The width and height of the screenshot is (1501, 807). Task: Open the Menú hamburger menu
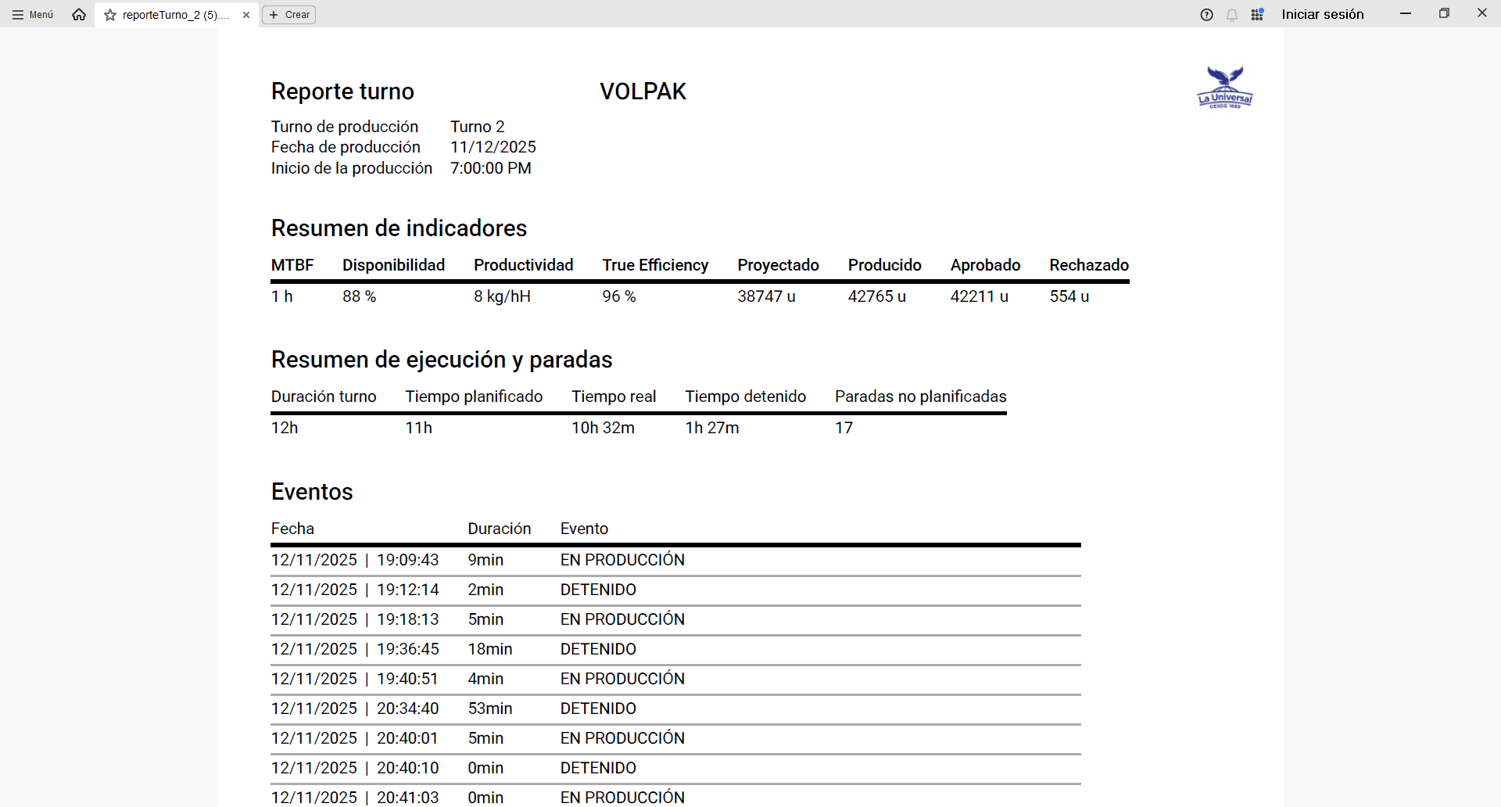pyautogui.click(x=33, y=15)
